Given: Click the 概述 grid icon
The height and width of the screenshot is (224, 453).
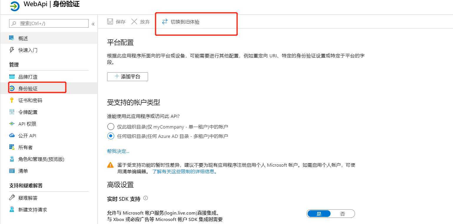Looking at the screenshot, I should pyautogui.click(x=12, y=38).
